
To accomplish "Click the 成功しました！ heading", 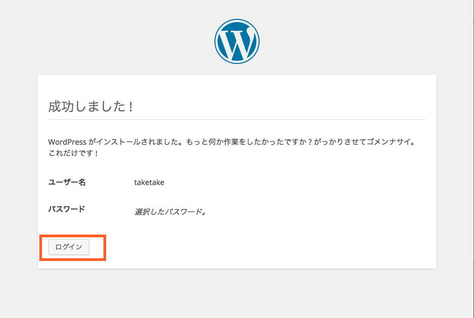I will click(x=90, y=106).
